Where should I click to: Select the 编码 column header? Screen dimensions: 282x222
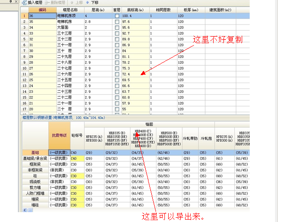click(43, 10)
